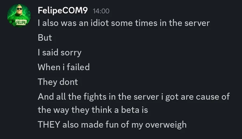Click the FELIPE sign in the avatar
The height and width of the screenshot is (139, 242).
pos(21,22)
